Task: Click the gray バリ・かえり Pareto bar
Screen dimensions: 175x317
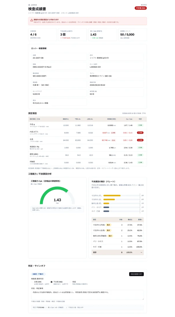Action: [106, 207]
